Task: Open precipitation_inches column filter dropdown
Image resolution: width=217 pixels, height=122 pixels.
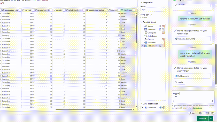Action: (105, 10)
